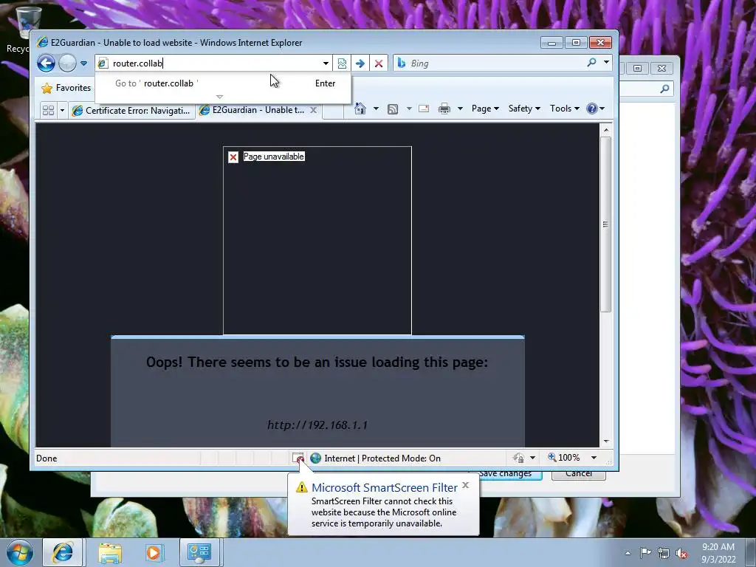Click search magnifier in background window
Screen dimensions: 756x567
(664, 89)
